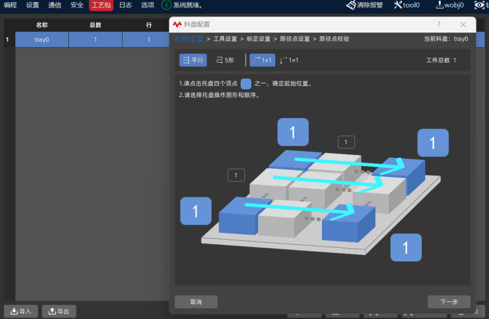Click the 当前料盘: tray0 label
This screenshot has height=319, width=489.
(446, 39)
